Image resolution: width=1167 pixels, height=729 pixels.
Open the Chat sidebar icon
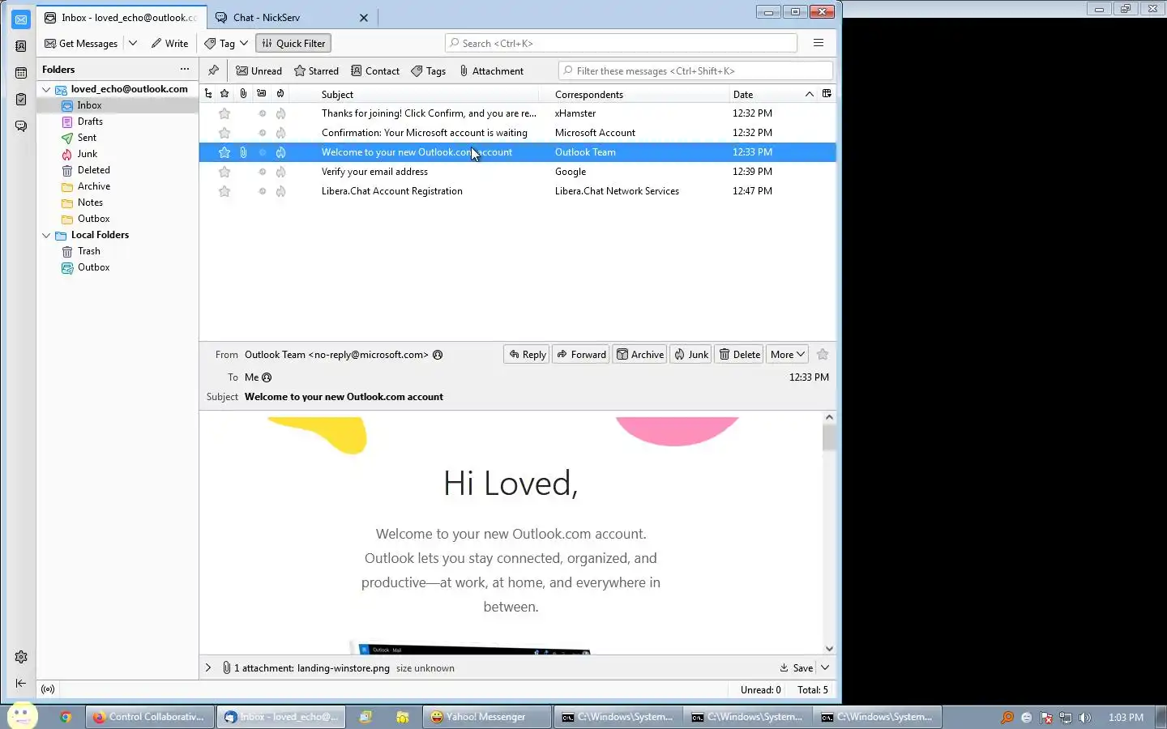pyautogui.click(x=21, y=126)
